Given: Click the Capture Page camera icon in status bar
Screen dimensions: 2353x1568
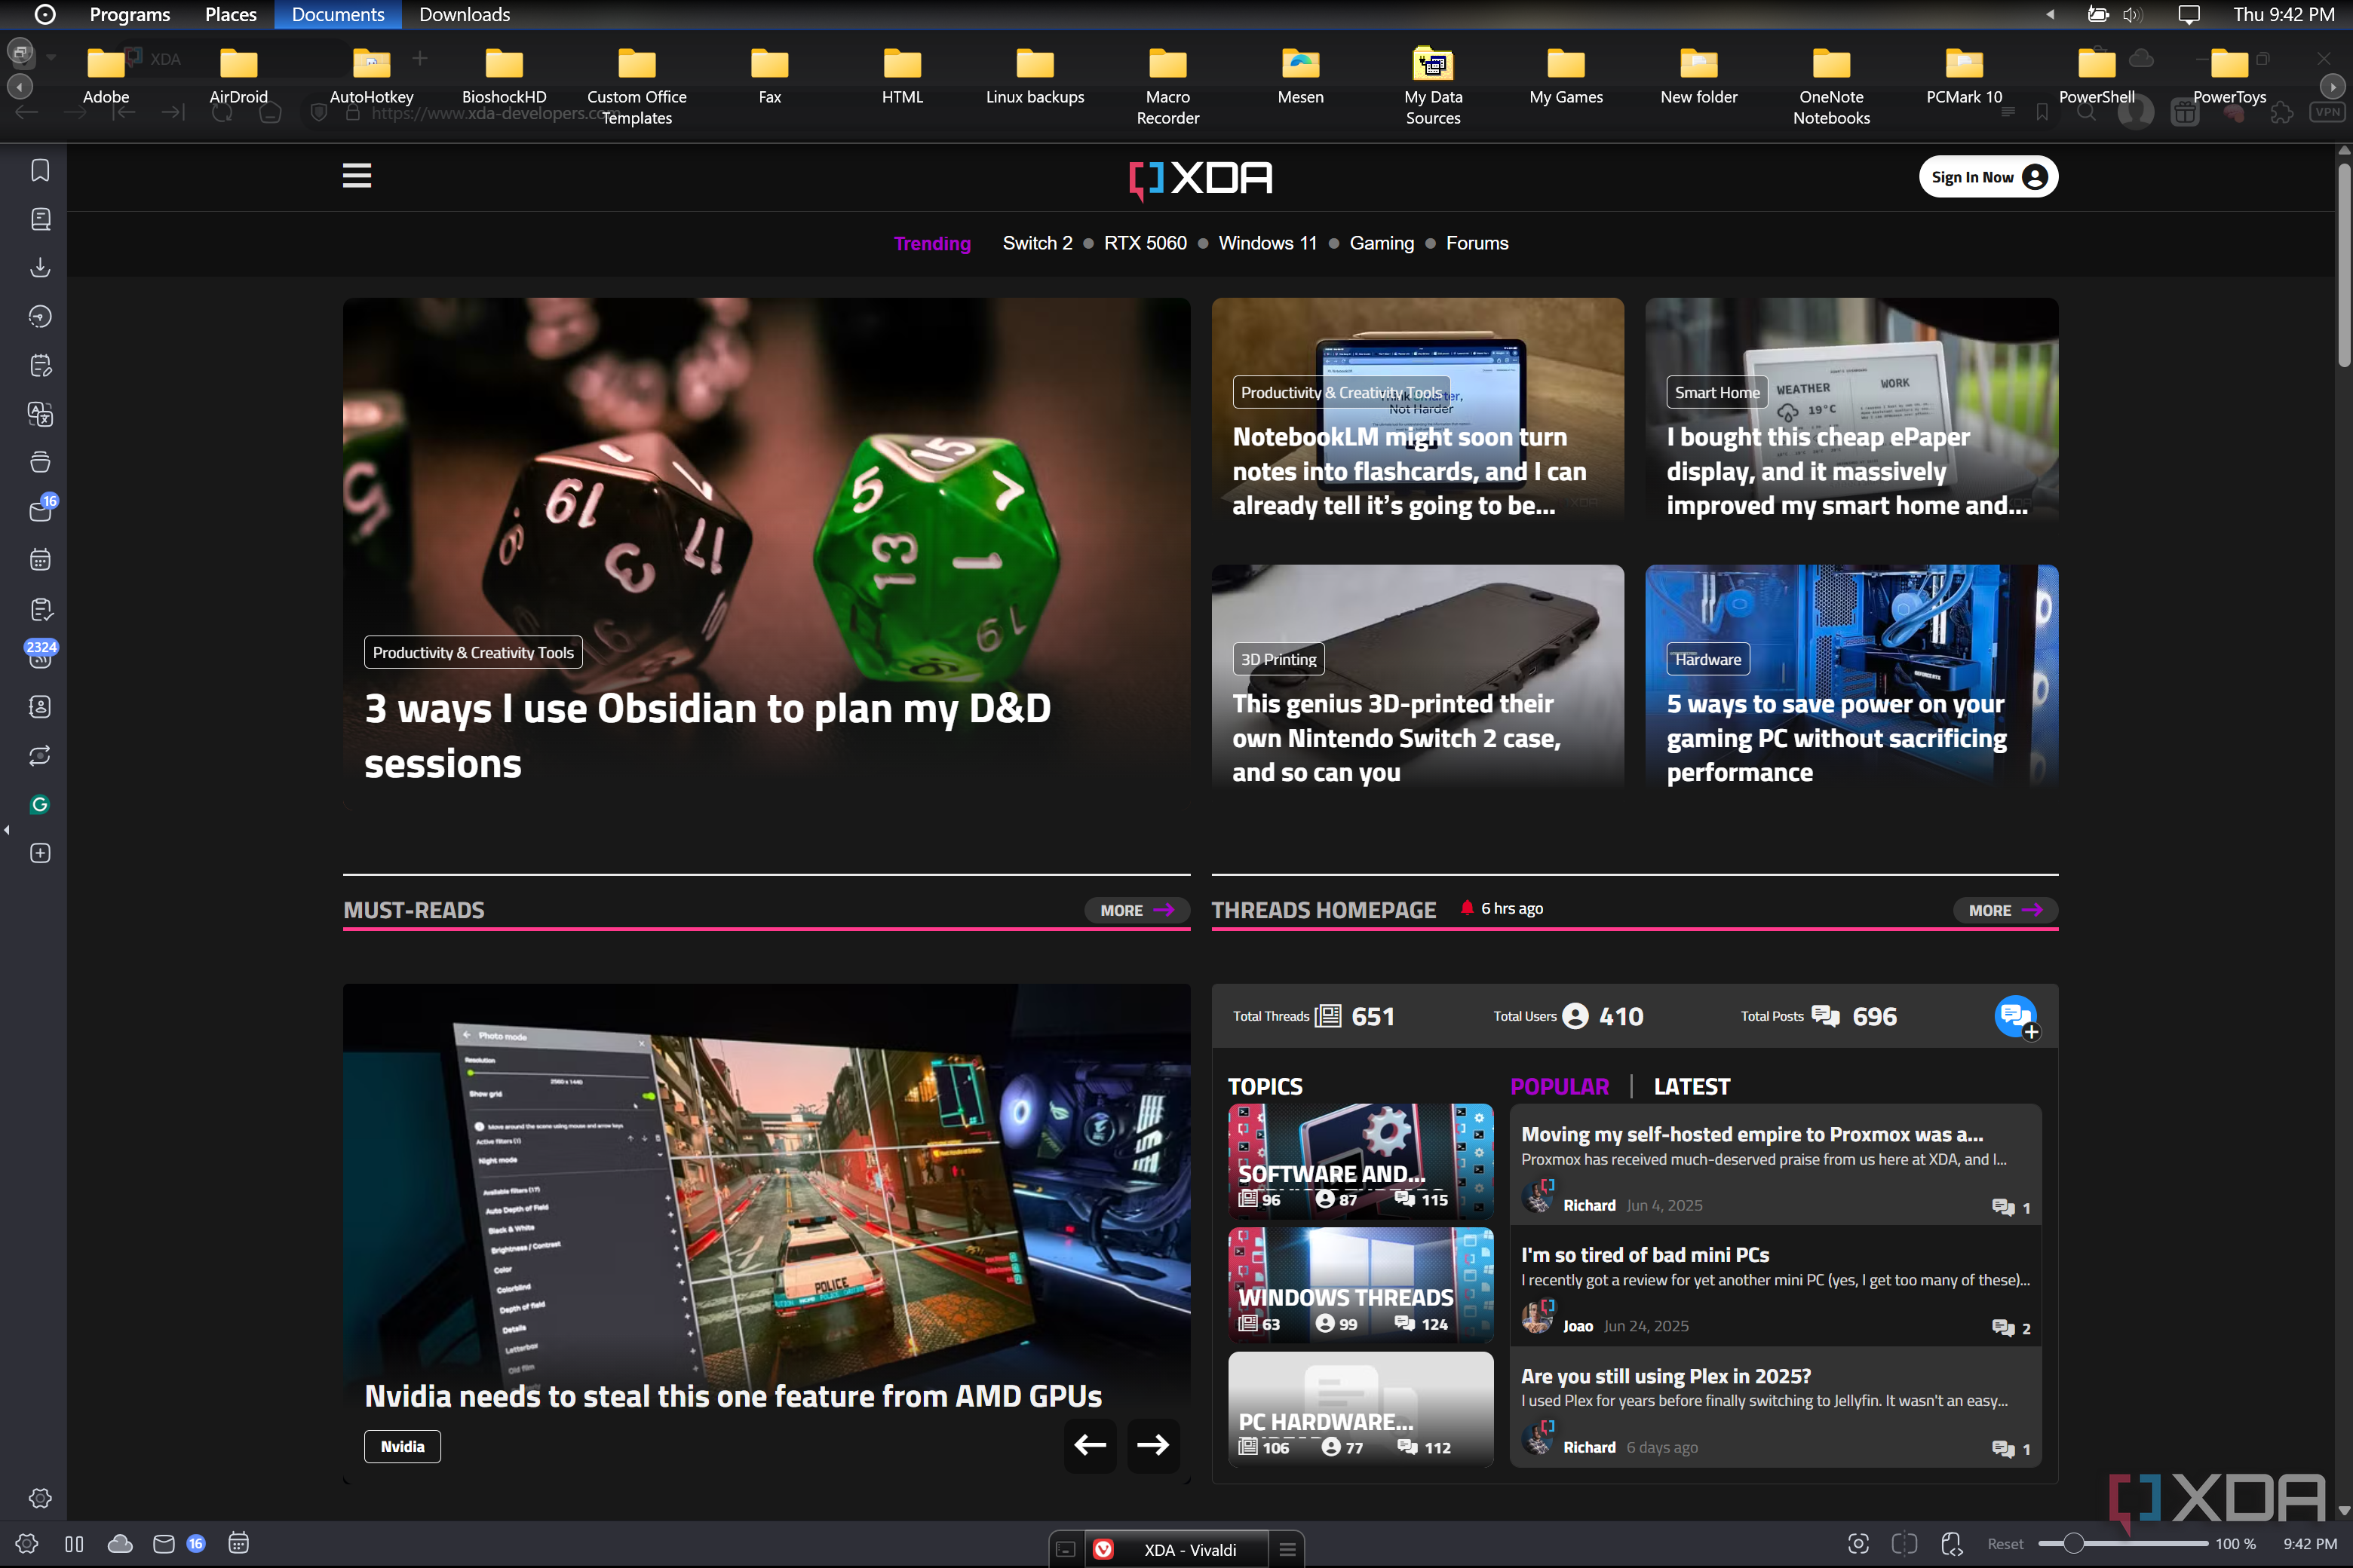Looking at the screenshot, I should [1858, 1543].
